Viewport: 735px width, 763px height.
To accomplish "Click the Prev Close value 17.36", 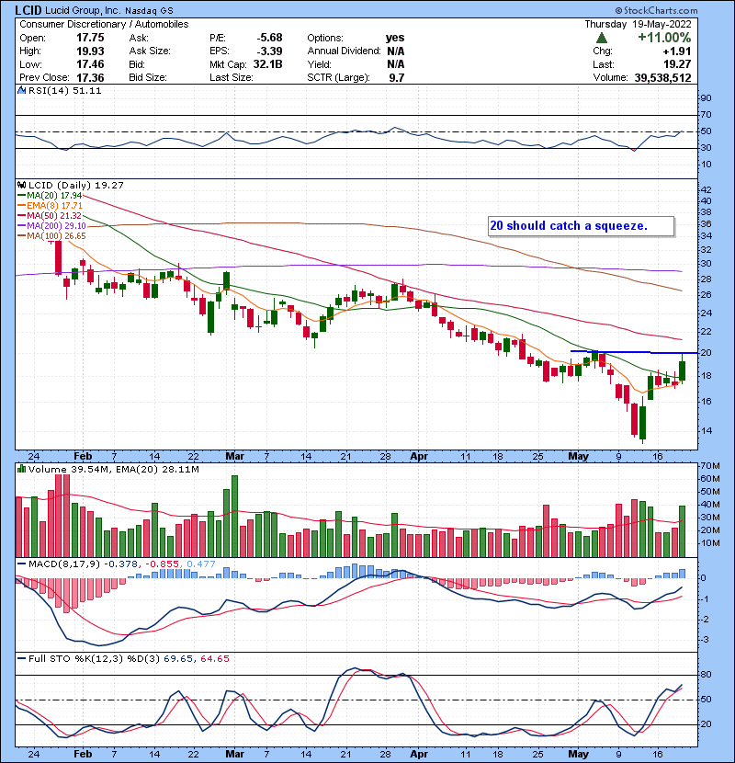I will coord(90,77).
